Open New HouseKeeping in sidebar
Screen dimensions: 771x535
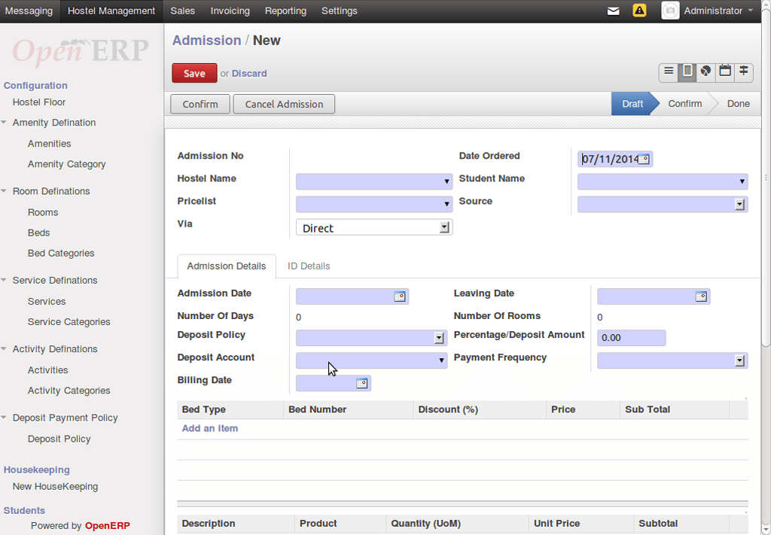pos(55,486)
